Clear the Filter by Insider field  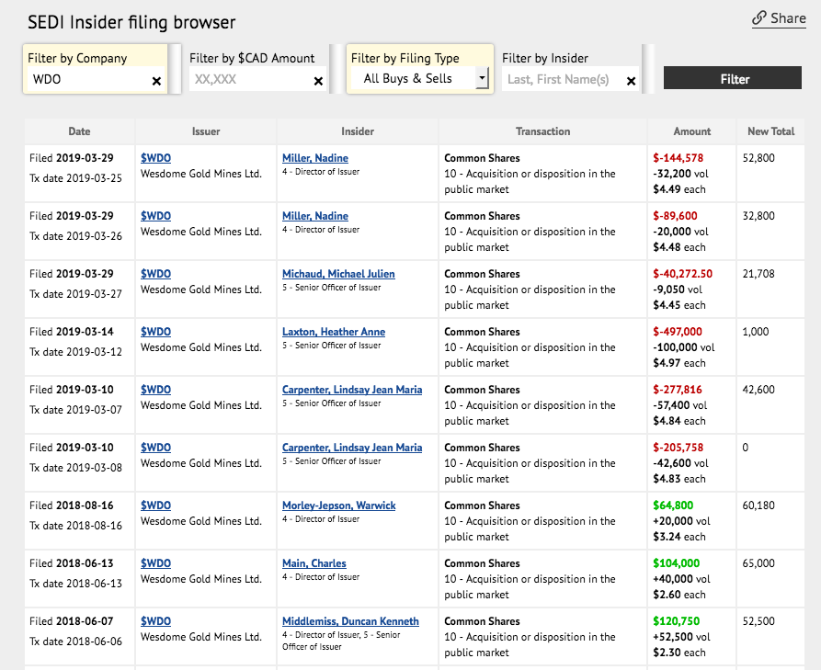tap(631, 81)
